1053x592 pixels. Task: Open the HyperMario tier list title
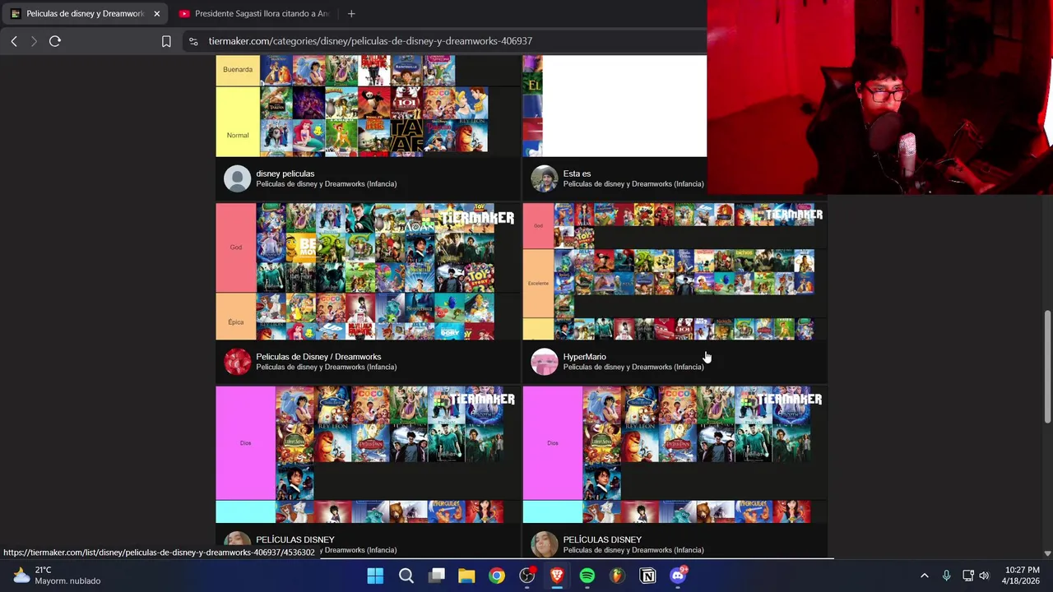[x=584, y=357]
